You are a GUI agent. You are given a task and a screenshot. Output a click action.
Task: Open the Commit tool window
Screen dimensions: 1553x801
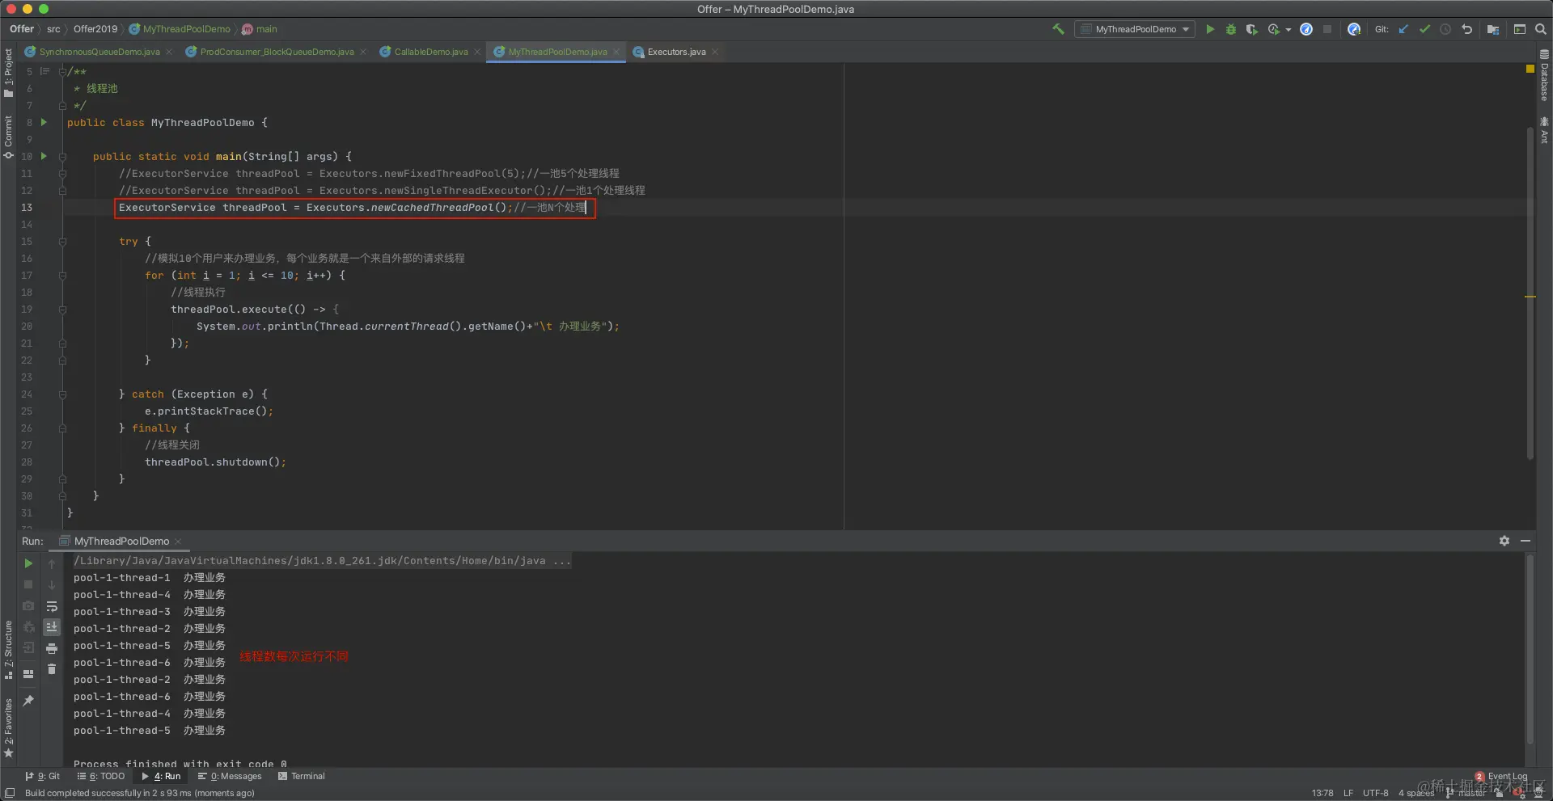point(8,137)
